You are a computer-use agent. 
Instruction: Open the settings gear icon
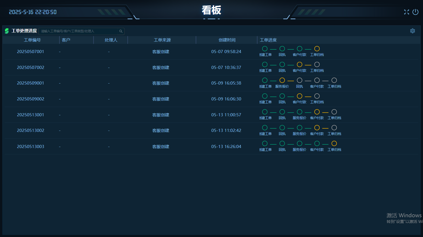point(412,31)
